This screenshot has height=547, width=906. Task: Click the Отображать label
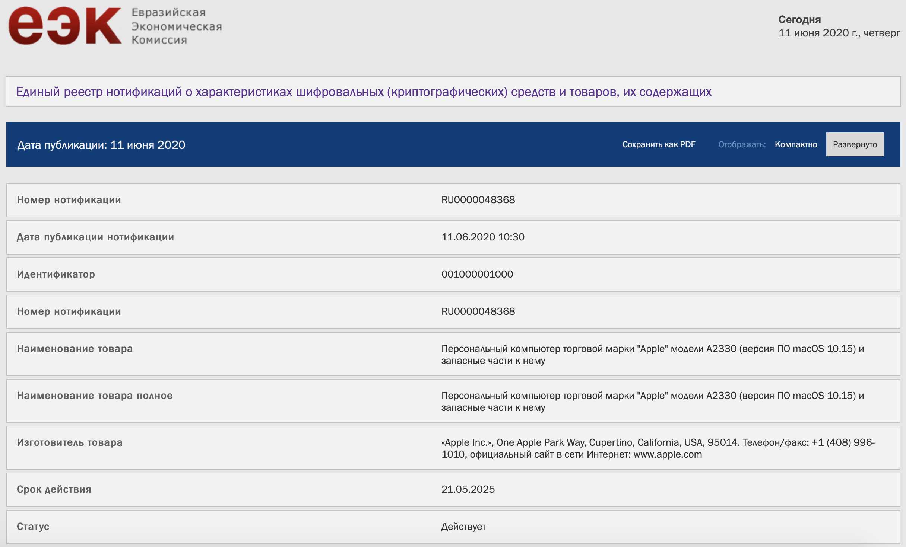tap(741, 144)
